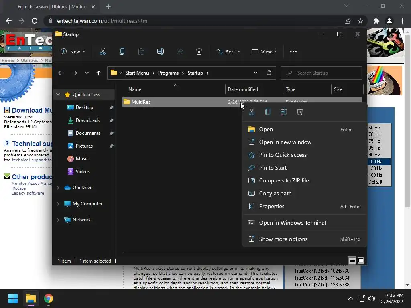Select Open in context menu
The height and width of the screenshot is (308, 411).
tap(304, 130)
